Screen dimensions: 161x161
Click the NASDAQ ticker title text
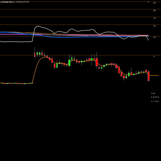pyautogui.click(x=22, y=2)
